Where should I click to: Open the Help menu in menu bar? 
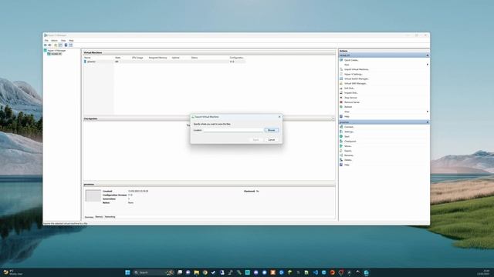71,41
